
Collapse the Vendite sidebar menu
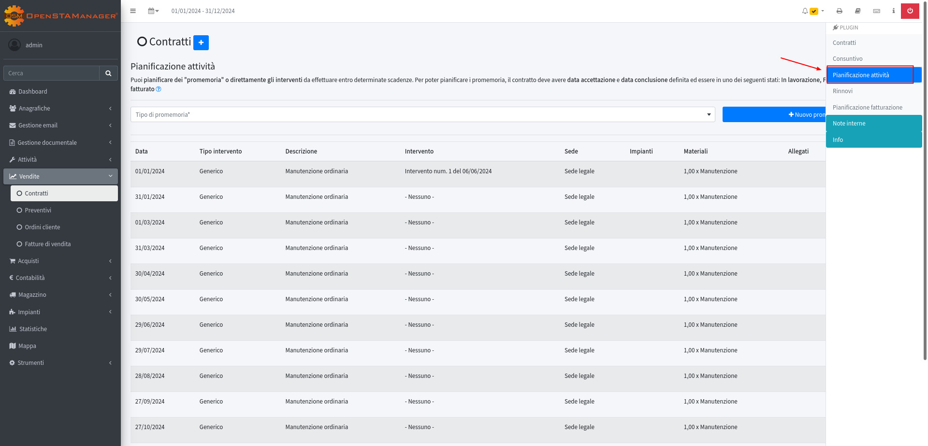click(x=60, y=177)
